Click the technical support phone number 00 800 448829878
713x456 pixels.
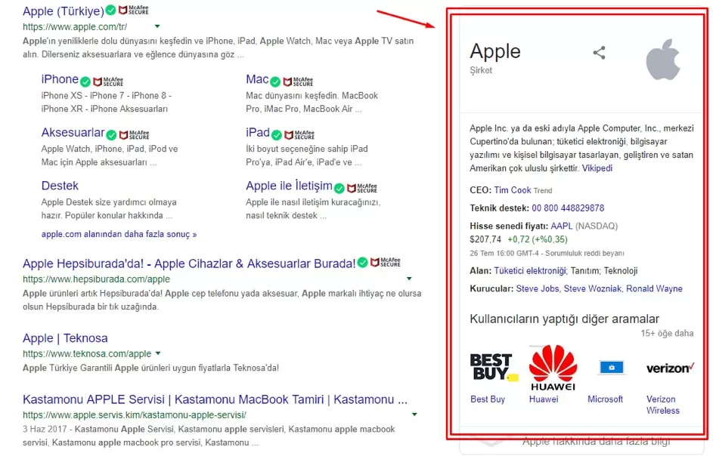coord(568,208)
